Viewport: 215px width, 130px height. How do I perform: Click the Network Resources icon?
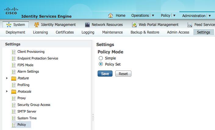(87, 25)
